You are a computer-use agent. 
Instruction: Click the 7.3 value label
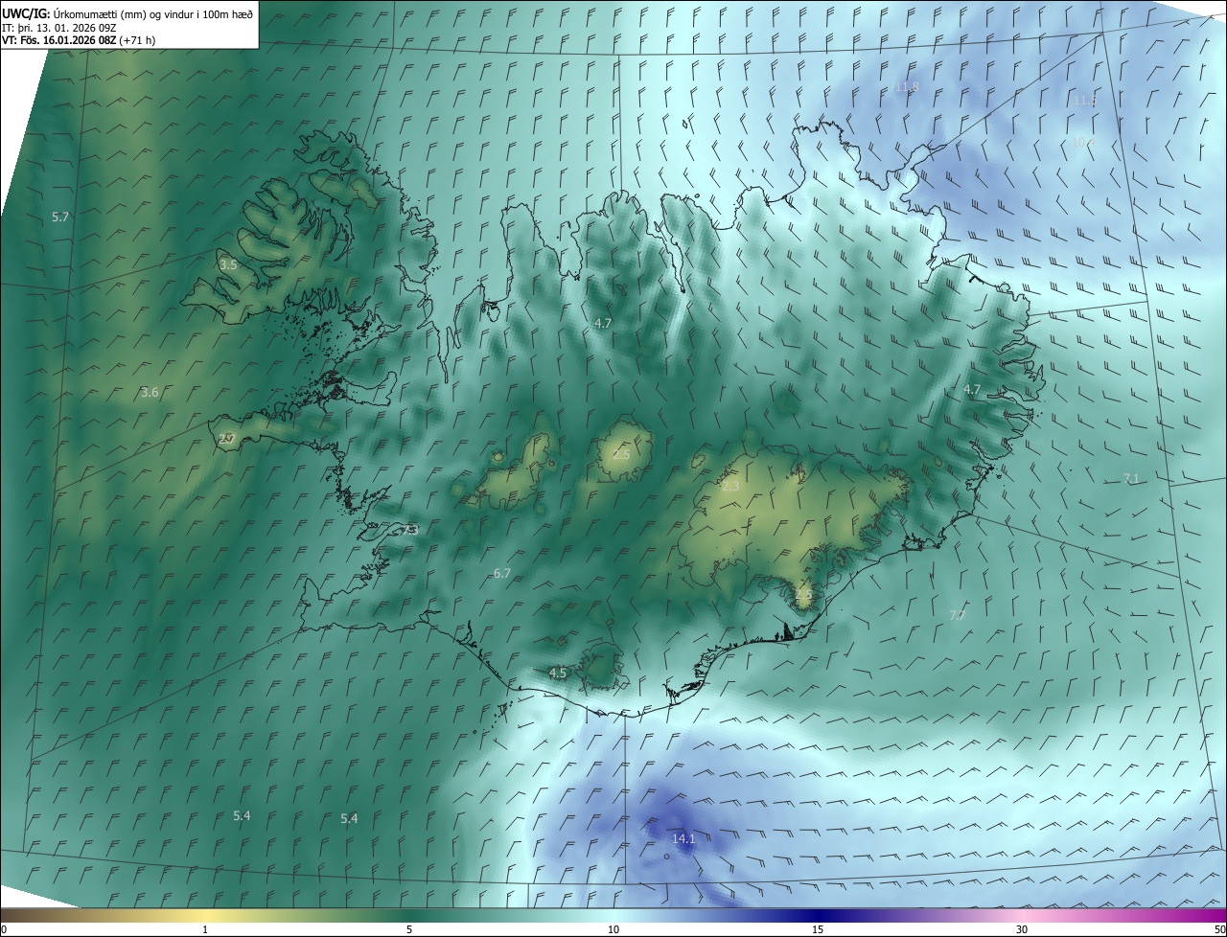pyautogui.click(x=410, y=530)
